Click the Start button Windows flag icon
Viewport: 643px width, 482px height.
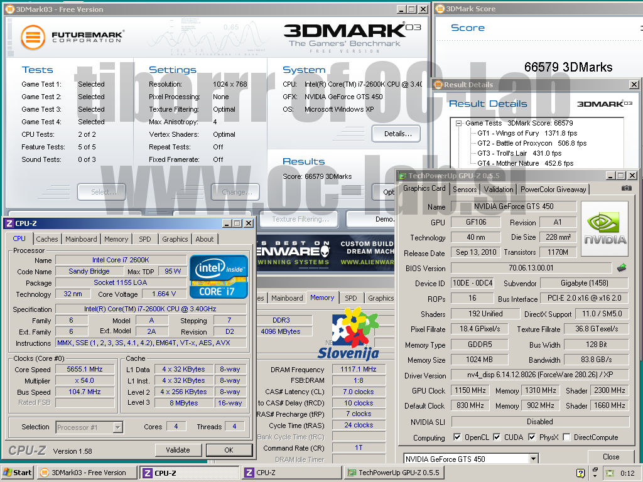click(x=8, y=473)
